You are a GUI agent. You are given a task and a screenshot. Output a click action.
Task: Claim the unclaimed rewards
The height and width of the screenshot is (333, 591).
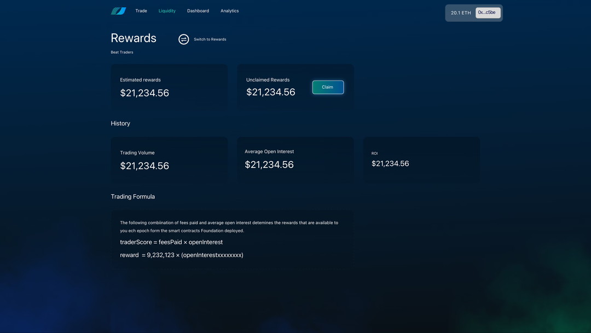328,87
